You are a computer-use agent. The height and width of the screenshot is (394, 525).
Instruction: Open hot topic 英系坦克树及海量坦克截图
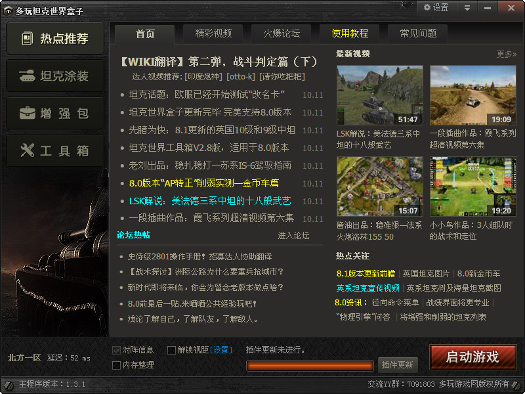(x=453, y=288)
